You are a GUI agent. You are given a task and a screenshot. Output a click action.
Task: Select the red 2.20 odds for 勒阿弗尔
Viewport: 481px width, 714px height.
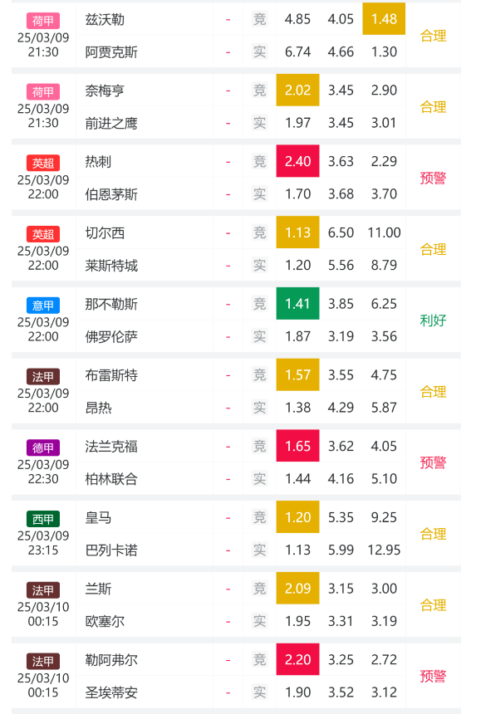[297, 659]
